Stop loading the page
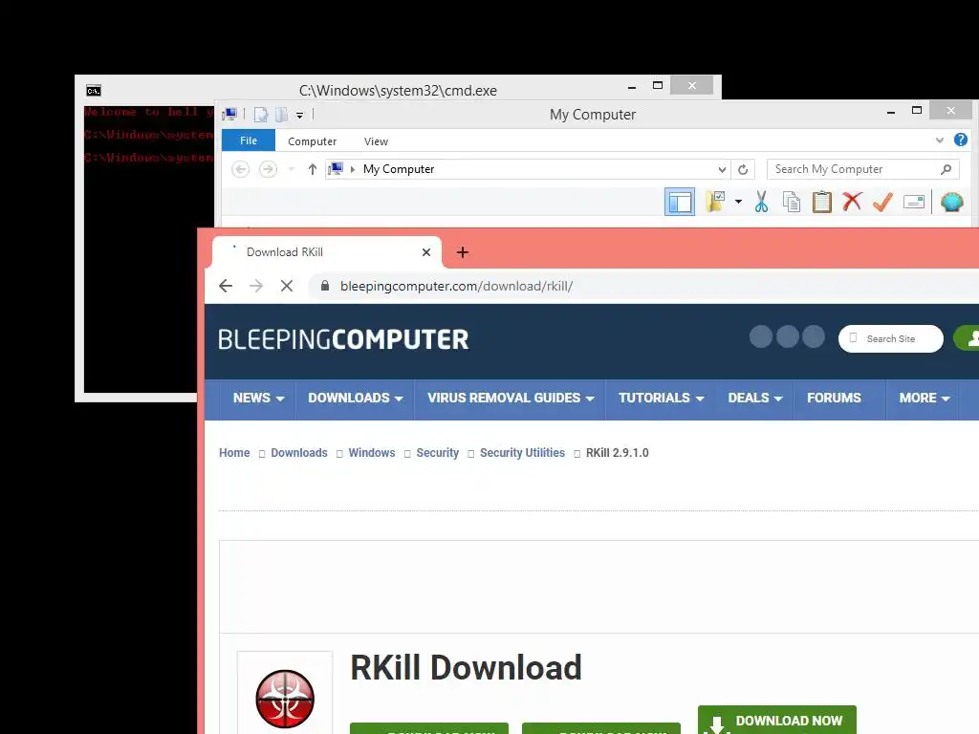Viewport: 979px width, 734px height. pyautogui.click(x=287, y=286)
